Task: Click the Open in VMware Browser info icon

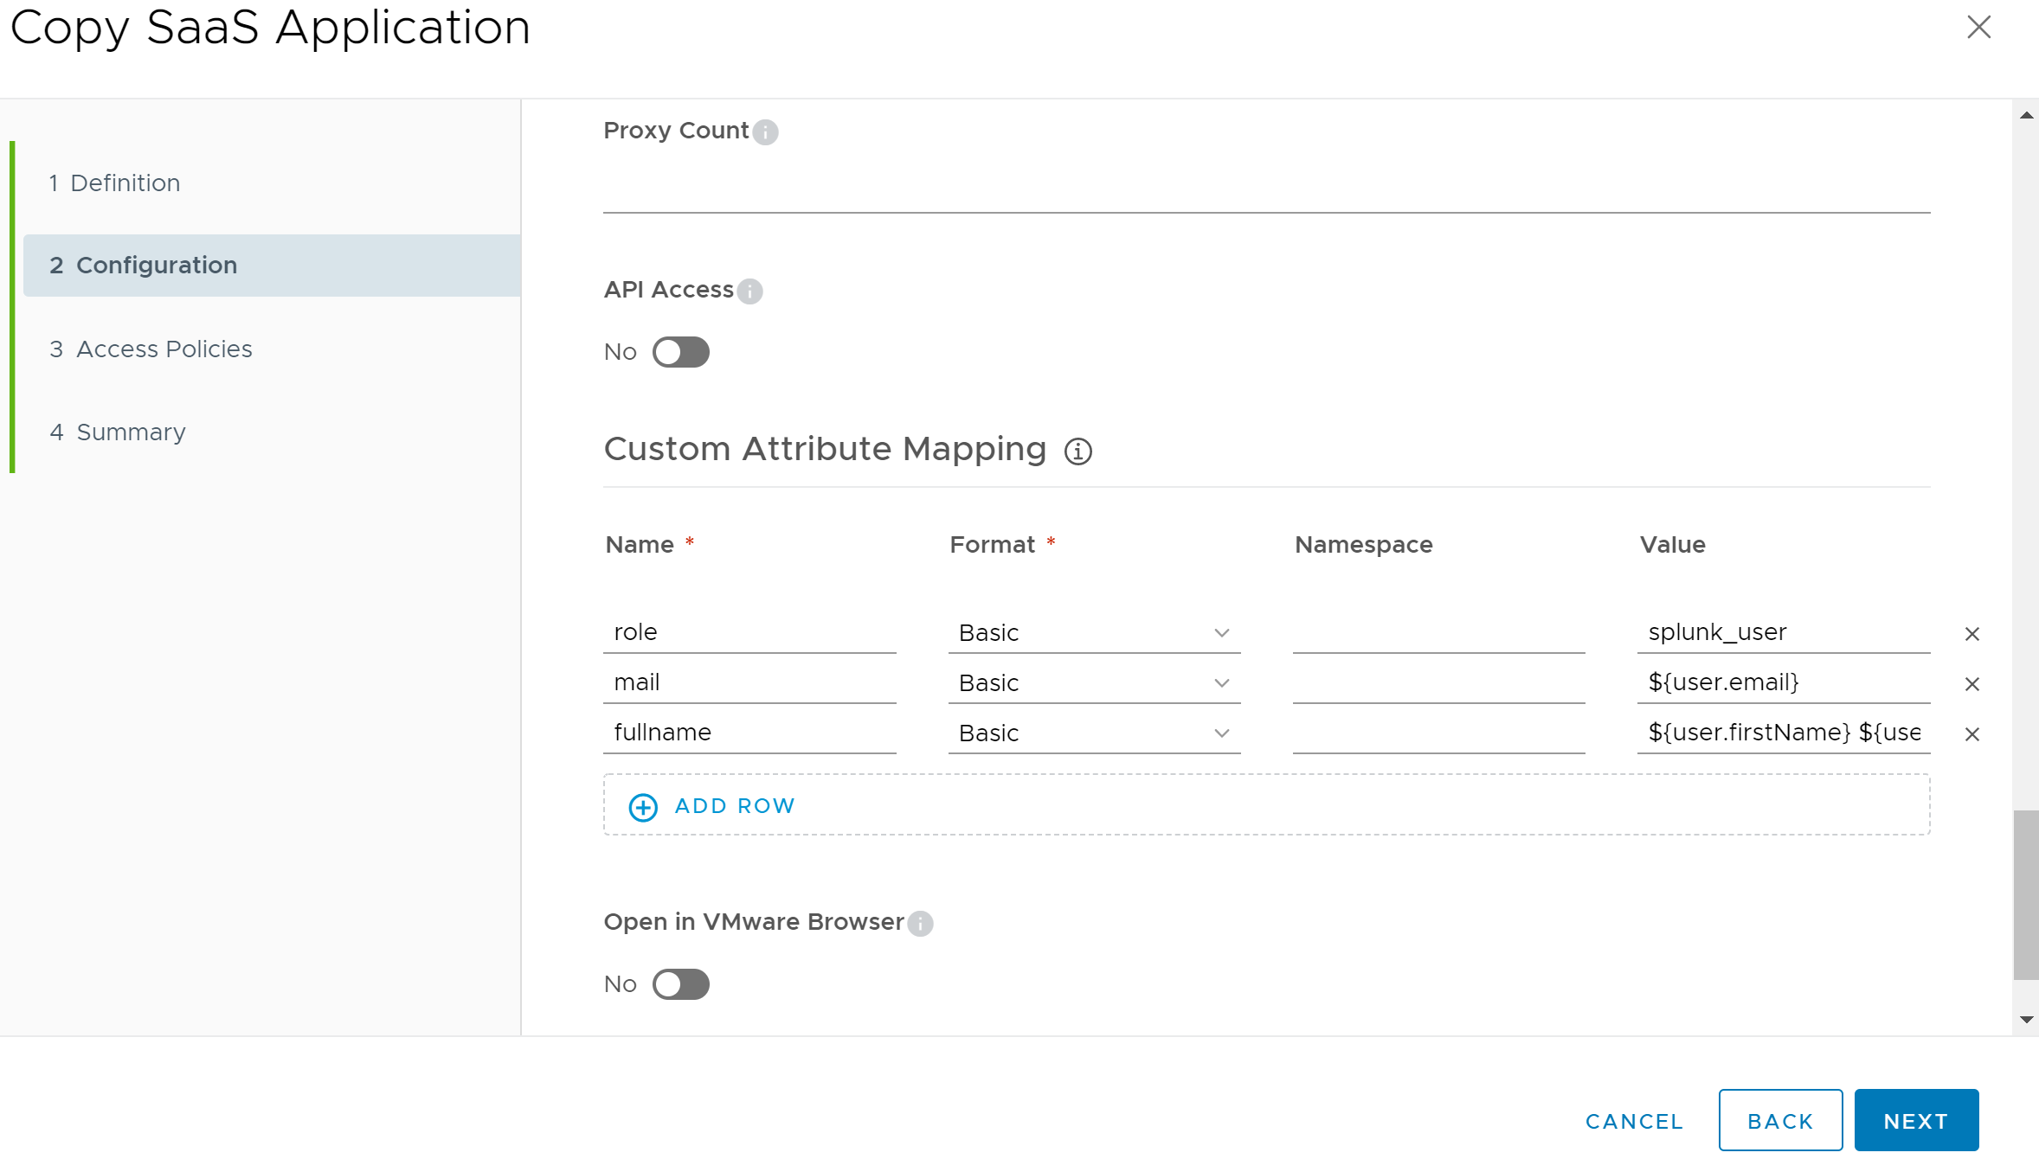Action: pos(921,923)
